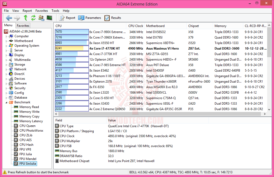The image size is (274, 177).
Task: Select the AIDA64 v2.99.2446 Beta root item
Action: [x=23, y=31]
